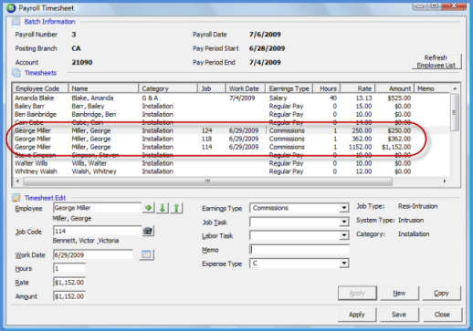473x331 pixels.
Task: Click the Batch Information section icon
Action: (x=16, y=21)
